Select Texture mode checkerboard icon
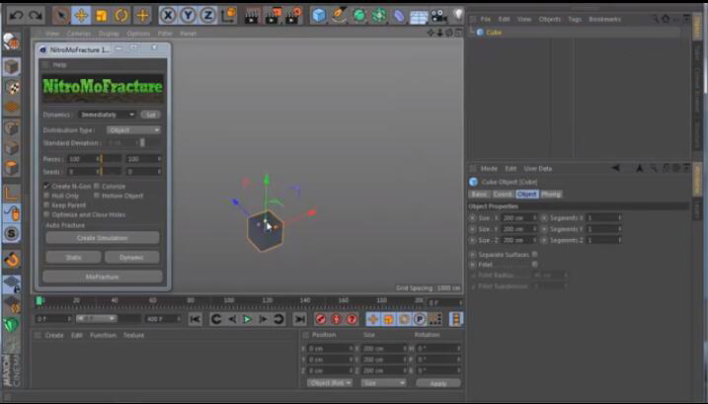Viewport: 708px width, 404px height. tap(12, 87)
